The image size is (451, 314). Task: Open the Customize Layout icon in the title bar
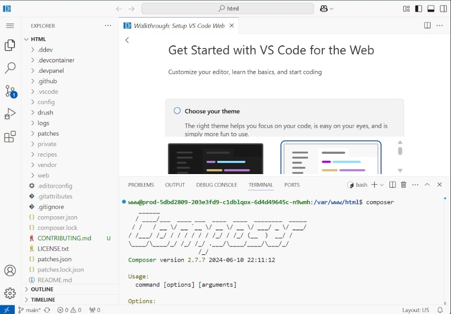click(406, 8)
